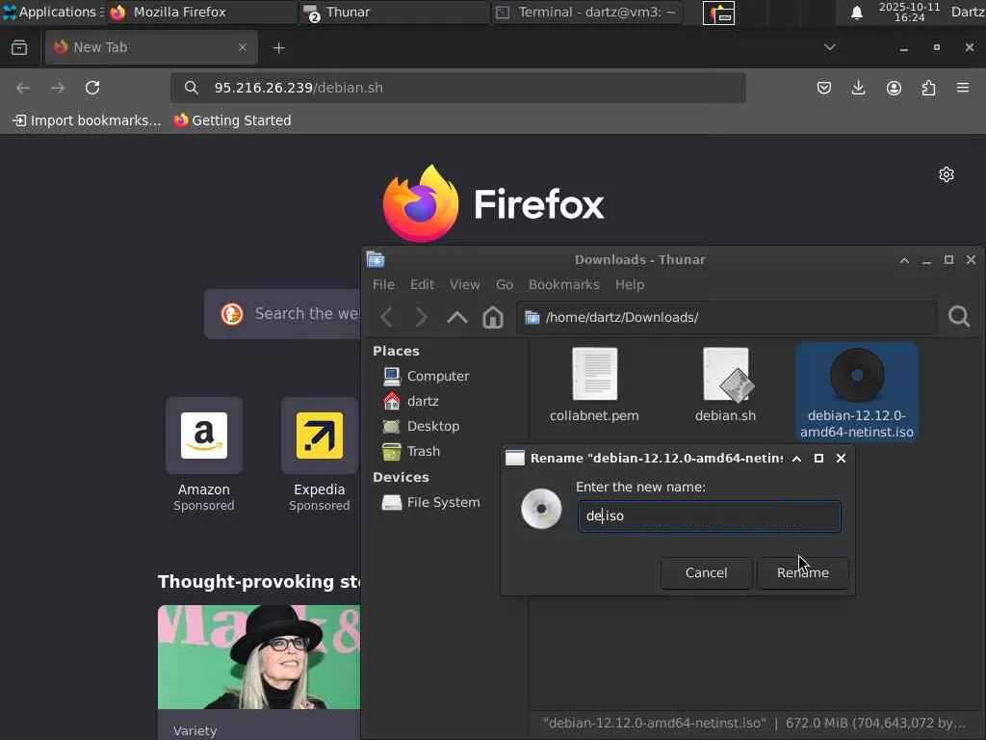Click the clock showing 2025-10-11 16:24

[x=909, y=12]
